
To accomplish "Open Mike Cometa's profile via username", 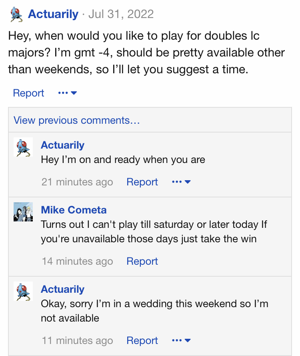I will pos(74,210).
